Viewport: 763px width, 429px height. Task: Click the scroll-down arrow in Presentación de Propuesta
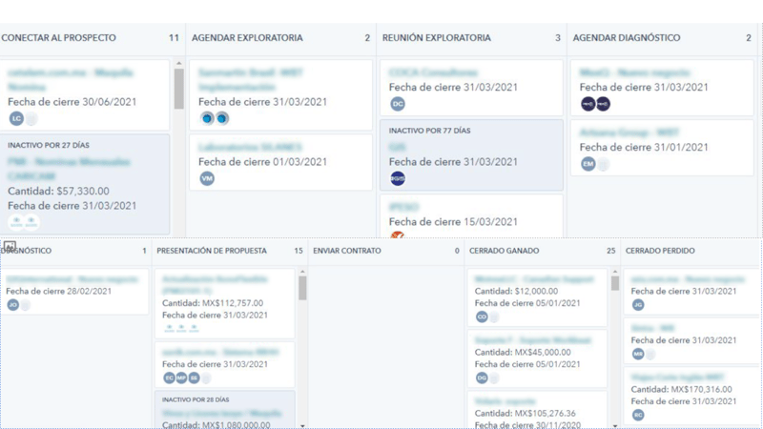(x=302, y=424)
